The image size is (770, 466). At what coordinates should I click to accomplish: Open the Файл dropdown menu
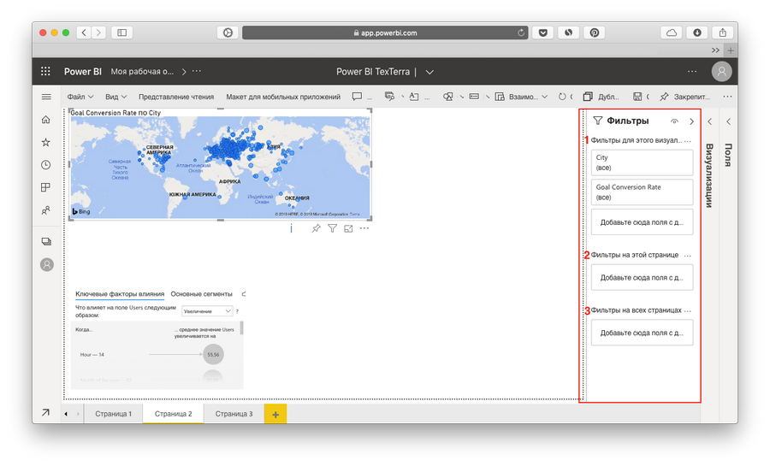pyautogui.click(x=80, y=97)
